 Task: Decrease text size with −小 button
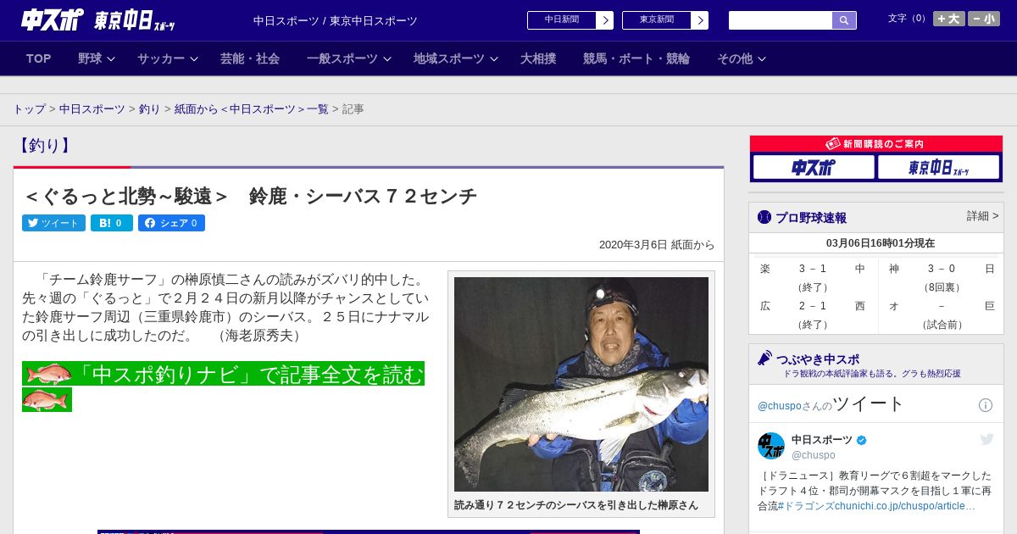tap(984, 19)
